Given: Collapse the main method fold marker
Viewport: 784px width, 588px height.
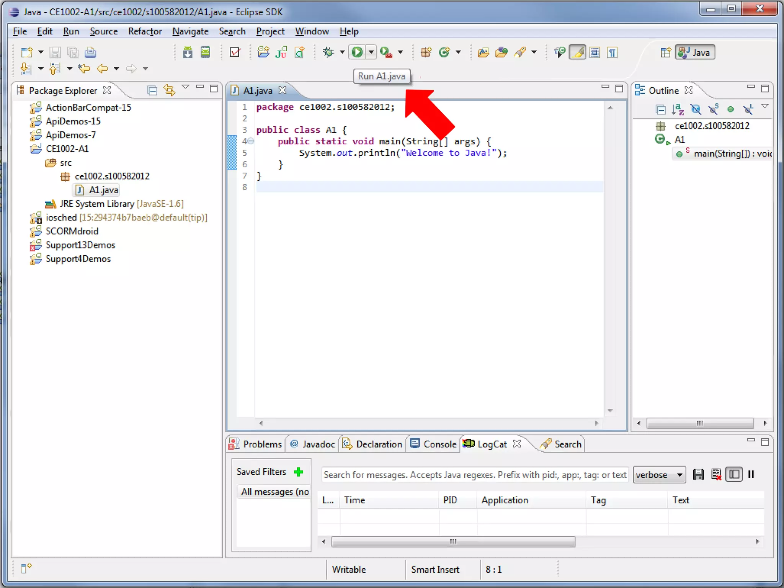Looking at the screenshot, I should [x=251, y=141].
